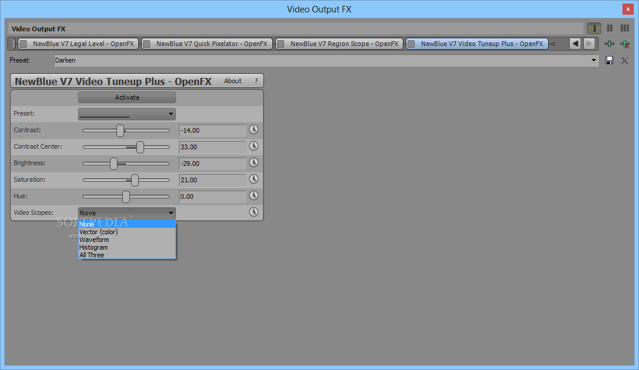Open NewBlue V7 Region Scope tab
The width and height of the screenshot is (639, 370).
point(340,44)
